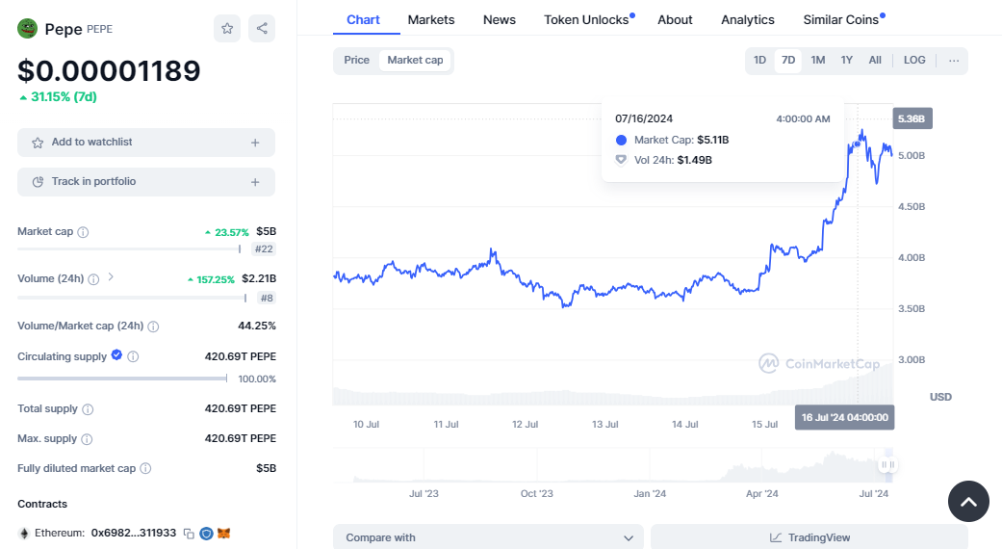1002x549 pixels.
Task: Click Track in portfolio button
Action: pyautogui.click(x=146, y=182)
